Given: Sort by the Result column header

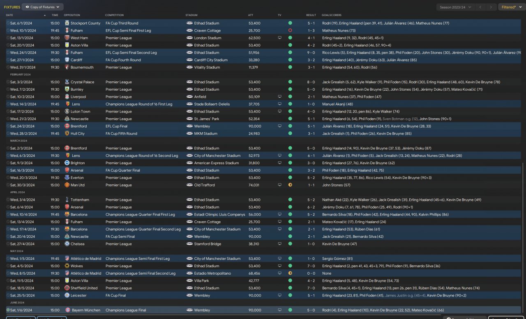Looking at the screenshot, I should [x=311, y=15].
